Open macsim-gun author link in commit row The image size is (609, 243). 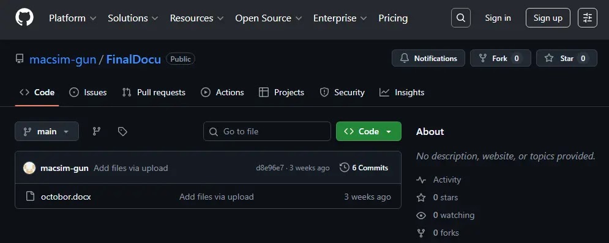(64, 168)
